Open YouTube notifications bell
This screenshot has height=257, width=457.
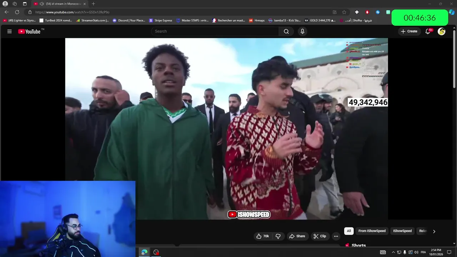click(x=428, y=31)
